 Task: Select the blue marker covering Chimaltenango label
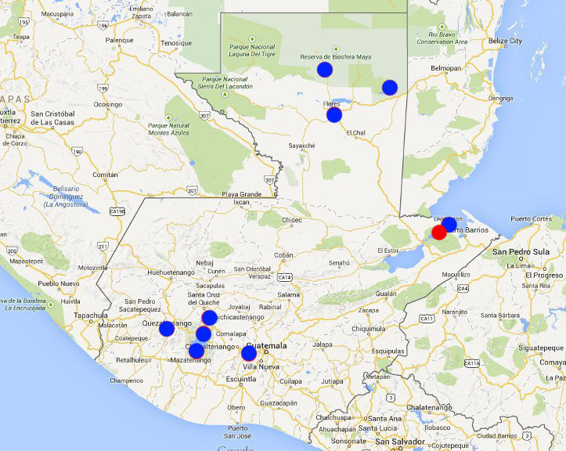(x=196, y=350)
